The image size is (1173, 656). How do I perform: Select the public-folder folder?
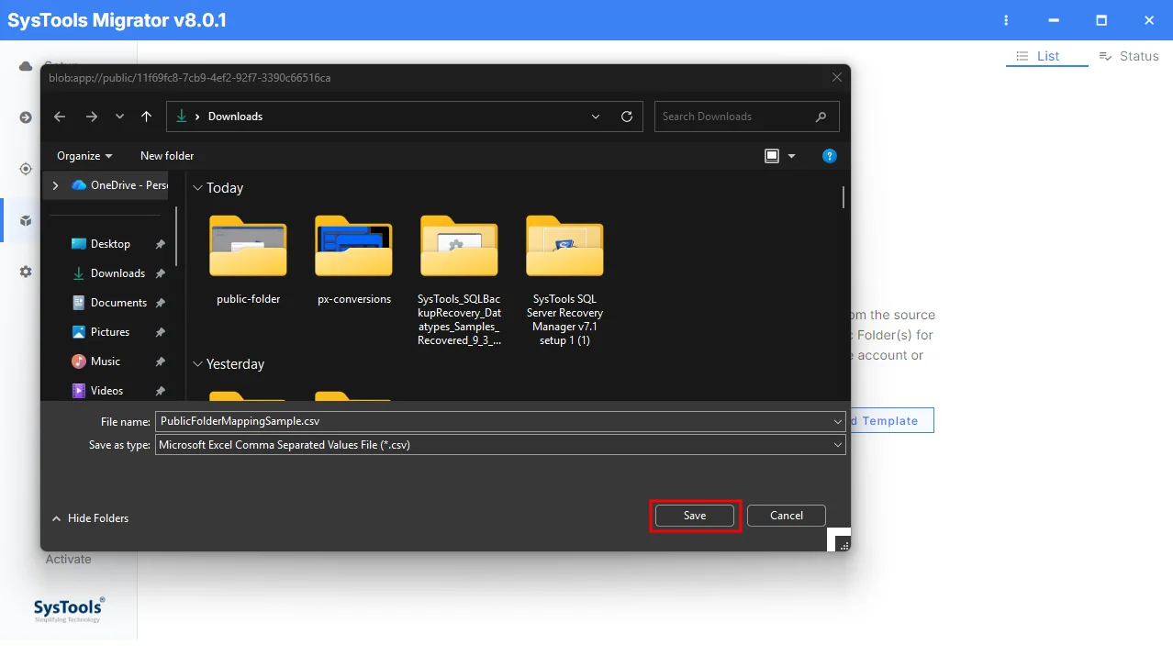click(248, 261)
